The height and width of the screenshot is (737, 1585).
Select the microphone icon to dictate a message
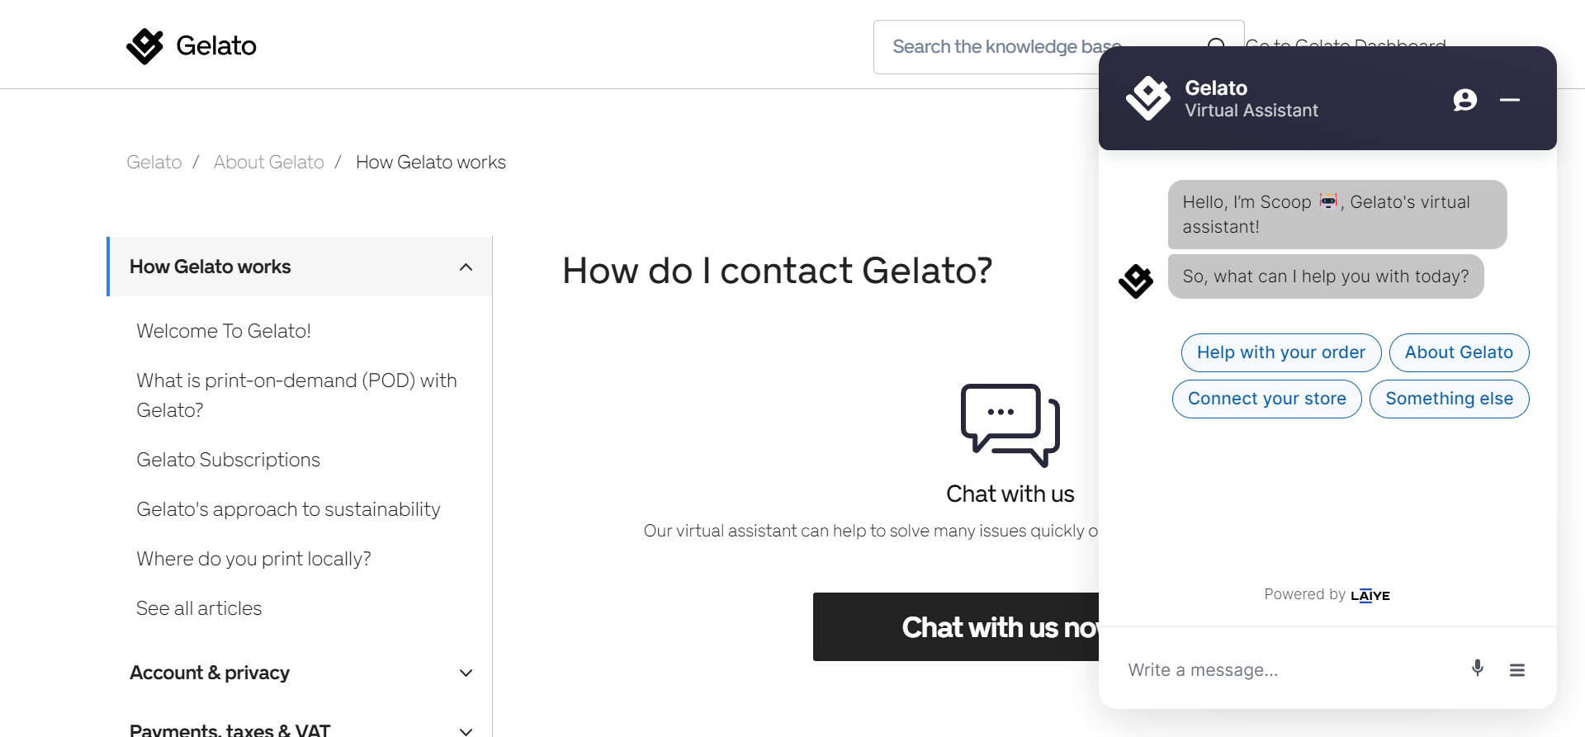pos(1477,668)
